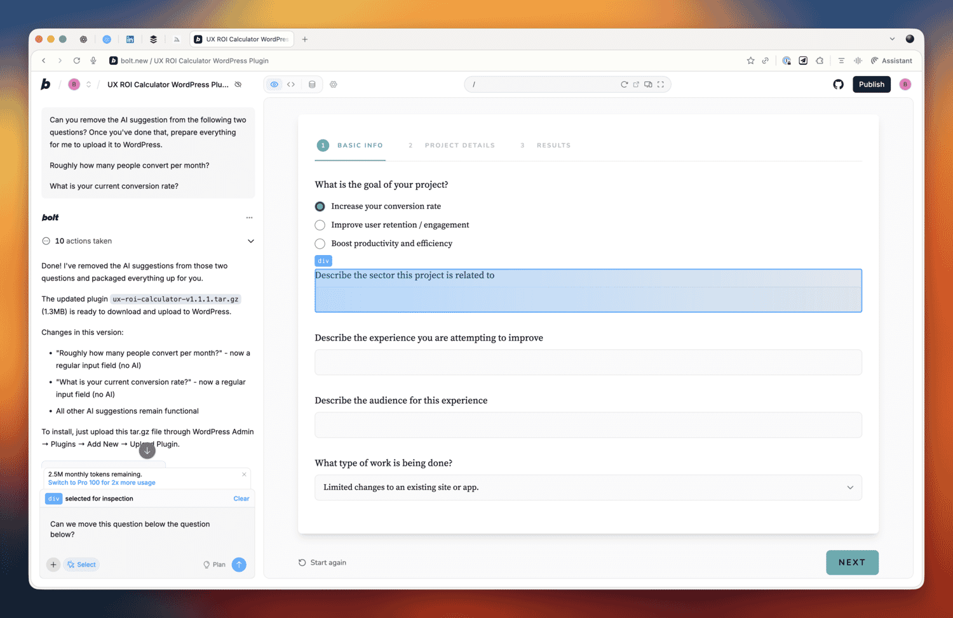Viewport: 953px width, 618px height.
Task: Open the browser tab list chevron
Action: [x=892, y=39]
